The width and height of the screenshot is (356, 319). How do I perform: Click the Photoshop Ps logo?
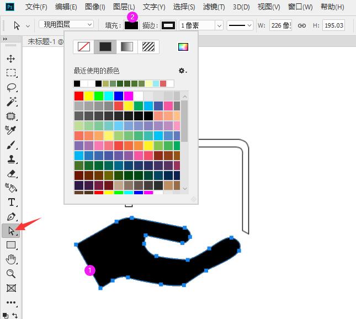click(10, 7)
